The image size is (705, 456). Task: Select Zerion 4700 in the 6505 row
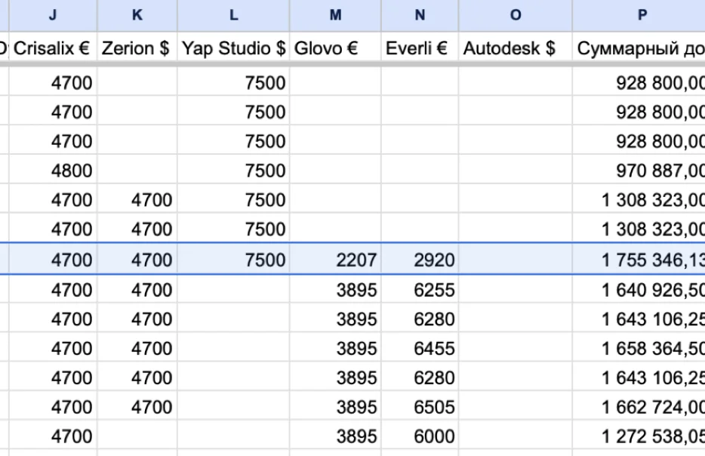pos(137,406)
